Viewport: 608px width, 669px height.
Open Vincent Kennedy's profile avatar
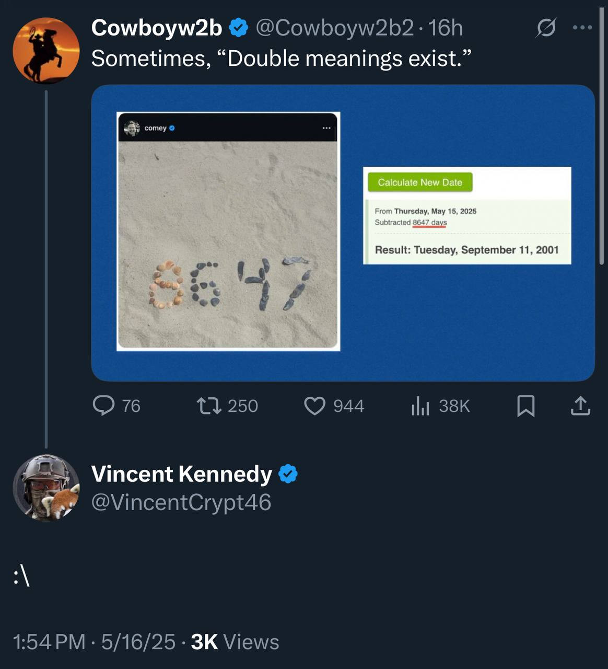[46, 488]
